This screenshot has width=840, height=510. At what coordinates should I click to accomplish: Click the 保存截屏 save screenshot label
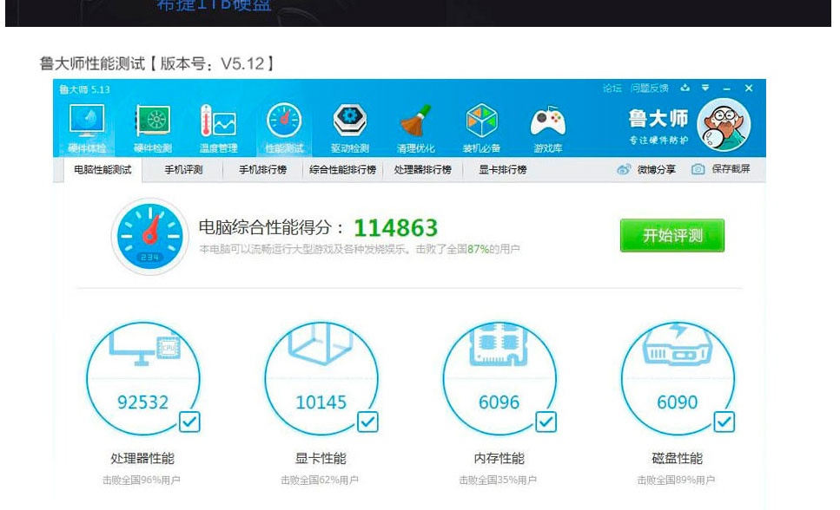[731, 169]
